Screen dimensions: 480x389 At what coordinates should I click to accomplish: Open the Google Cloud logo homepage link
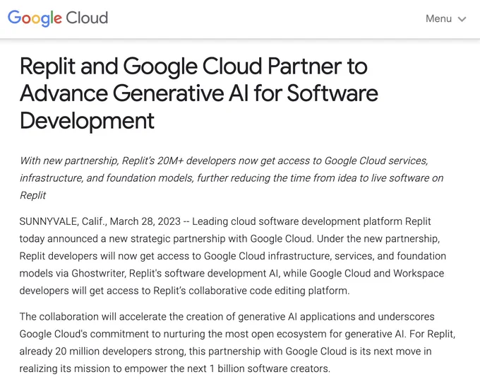tap(58, 18)
